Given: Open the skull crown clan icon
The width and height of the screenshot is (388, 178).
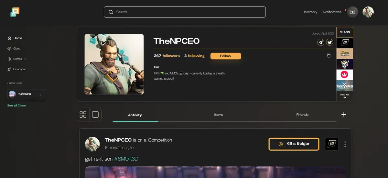Looking at the screenshot, I should (x=345, y=64).
